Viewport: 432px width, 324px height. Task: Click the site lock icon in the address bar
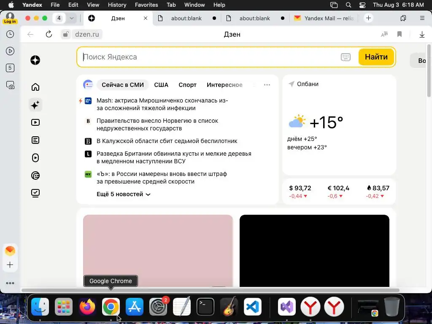click(x=65, y=34)
